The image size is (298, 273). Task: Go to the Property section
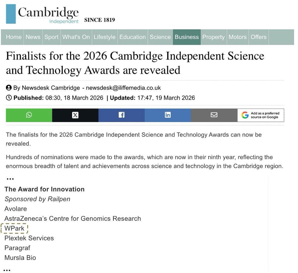point(213,37)
